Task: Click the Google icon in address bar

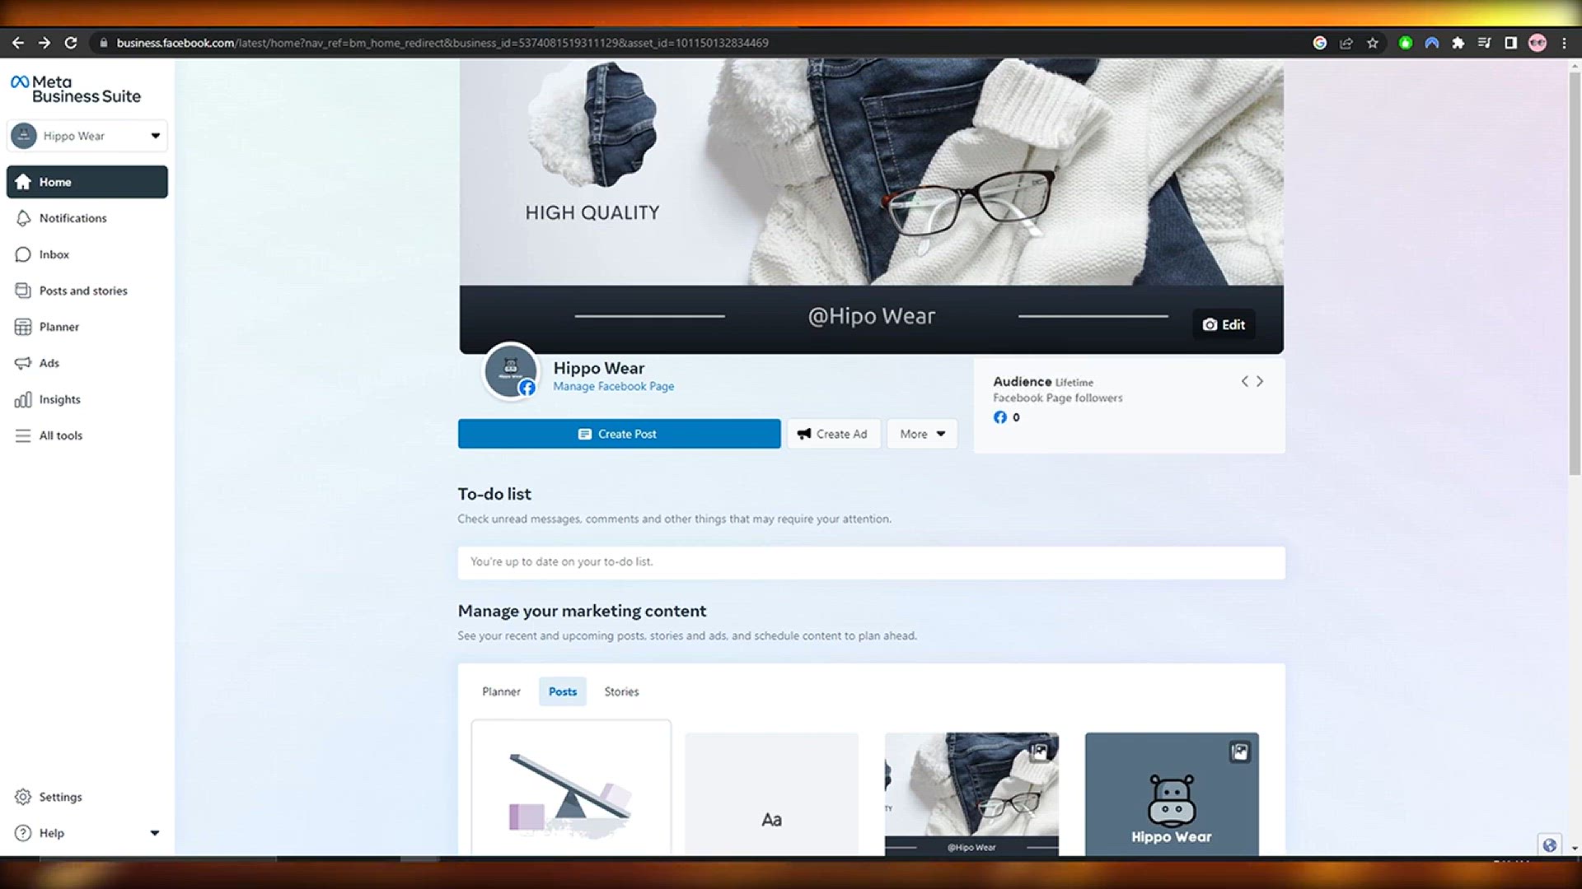Action: click(1320, 43)
